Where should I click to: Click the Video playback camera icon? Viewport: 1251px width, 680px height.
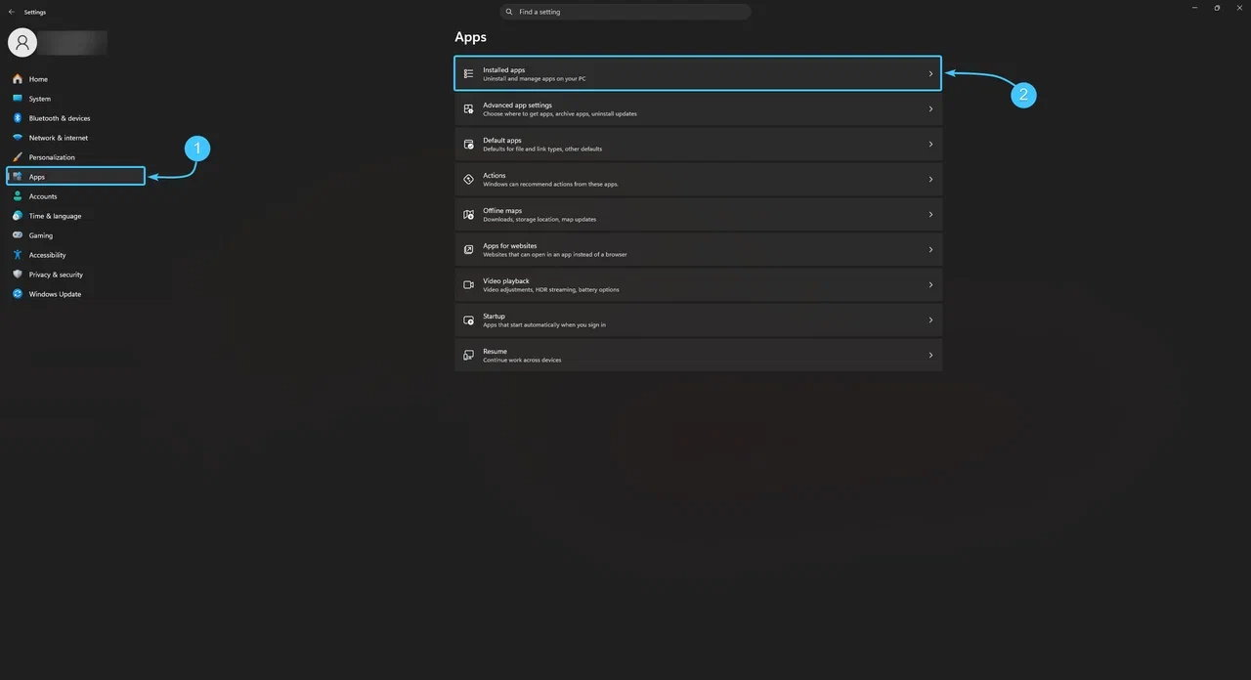[468, 285]
